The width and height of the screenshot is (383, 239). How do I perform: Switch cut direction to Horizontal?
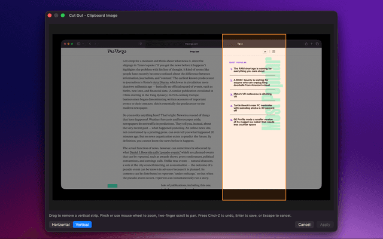[60, 225]
